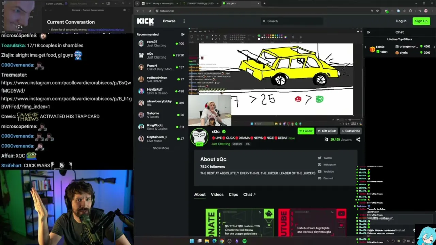
Task: Click the Gift a Sub button
Action: pyautogui.click(x=327, y=131)
